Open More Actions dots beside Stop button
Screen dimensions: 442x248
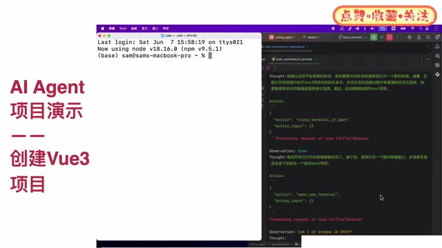click(398, 37)
